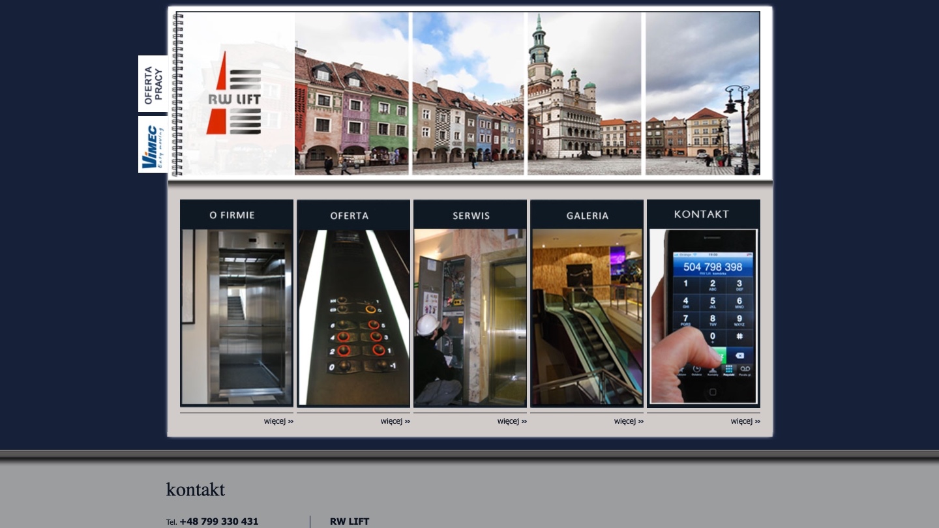This screenshot has width=939, height=528.
Task: Click the technician service photo
Action: coord(470,317)
